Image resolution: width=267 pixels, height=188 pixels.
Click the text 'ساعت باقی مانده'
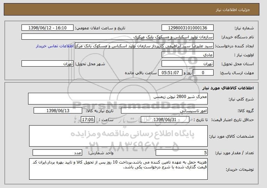[x=141, y=73]
